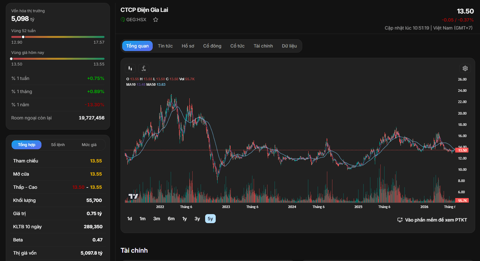The image size is (480, 261).
Task: Set chart range to 1m
Action: 142,219
